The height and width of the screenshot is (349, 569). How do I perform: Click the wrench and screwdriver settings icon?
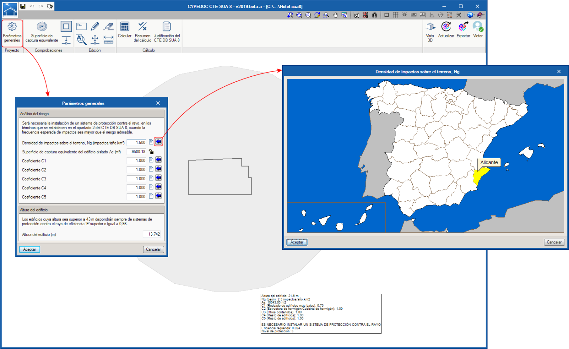tap(459, 15)
